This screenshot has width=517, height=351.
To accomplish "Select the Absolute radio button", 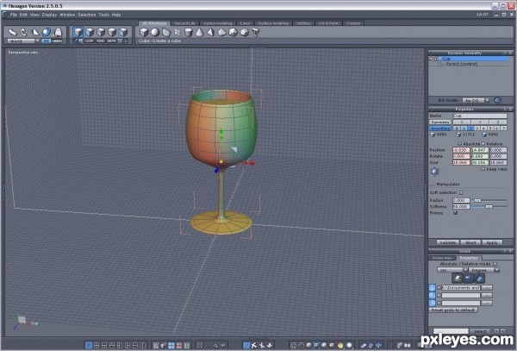I will point(459,144).
